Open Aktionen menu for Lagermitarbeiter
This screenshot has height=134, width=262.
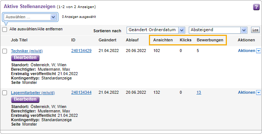coord(247,92)
